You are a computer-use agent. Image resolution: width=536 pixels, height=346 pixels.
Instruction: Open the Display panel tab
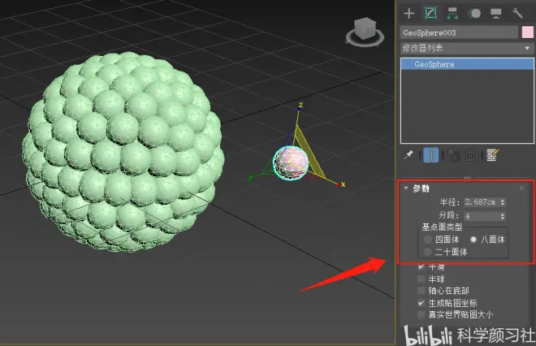pos(495,13)
